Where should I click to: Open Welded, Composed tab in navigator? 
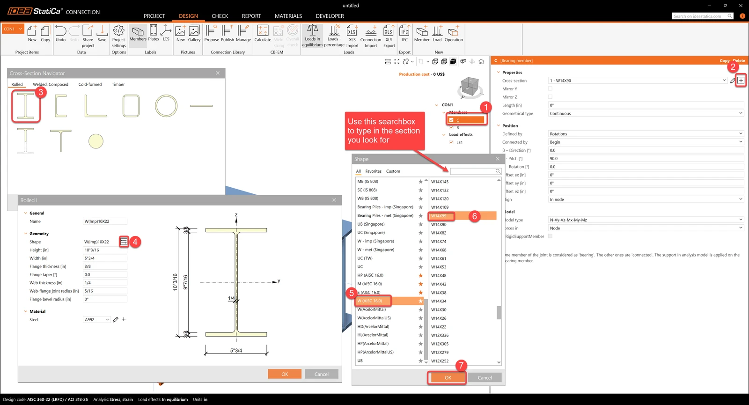click(51, 85)
